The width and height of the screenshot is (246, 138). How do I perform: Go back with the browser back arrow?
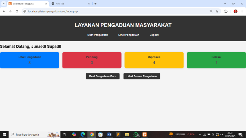tap(4, 11)
